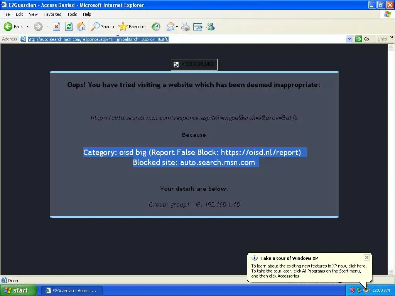Open the Favorites menu
This screenshot has height=296, width=395.
point(52,14)
